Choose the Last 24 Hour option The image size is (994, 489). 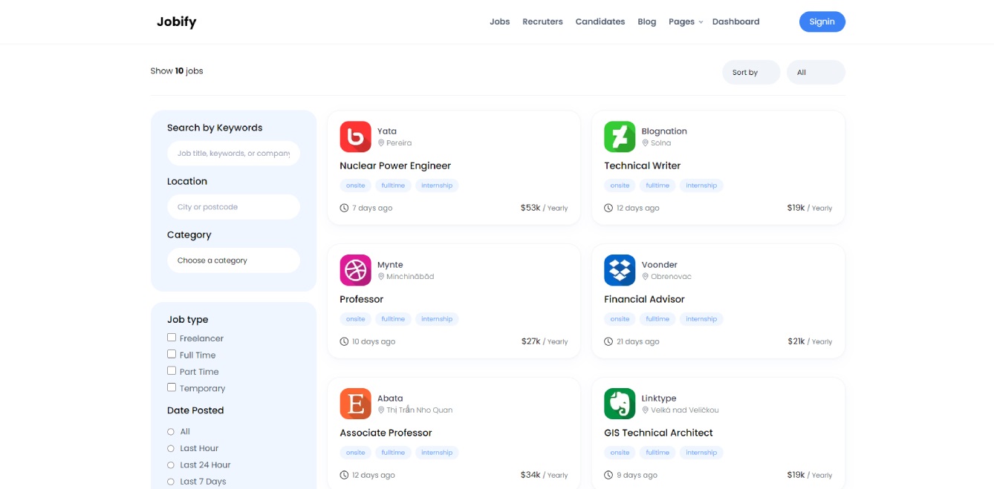[x=171, y=465]
